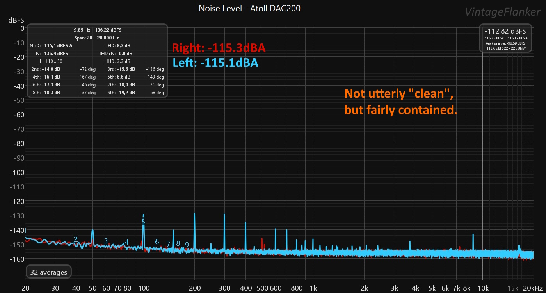Click the '4th: -16,1 dB' harmonic row
The height and width of the screenshot is (293, 546).
click(46, 77)
